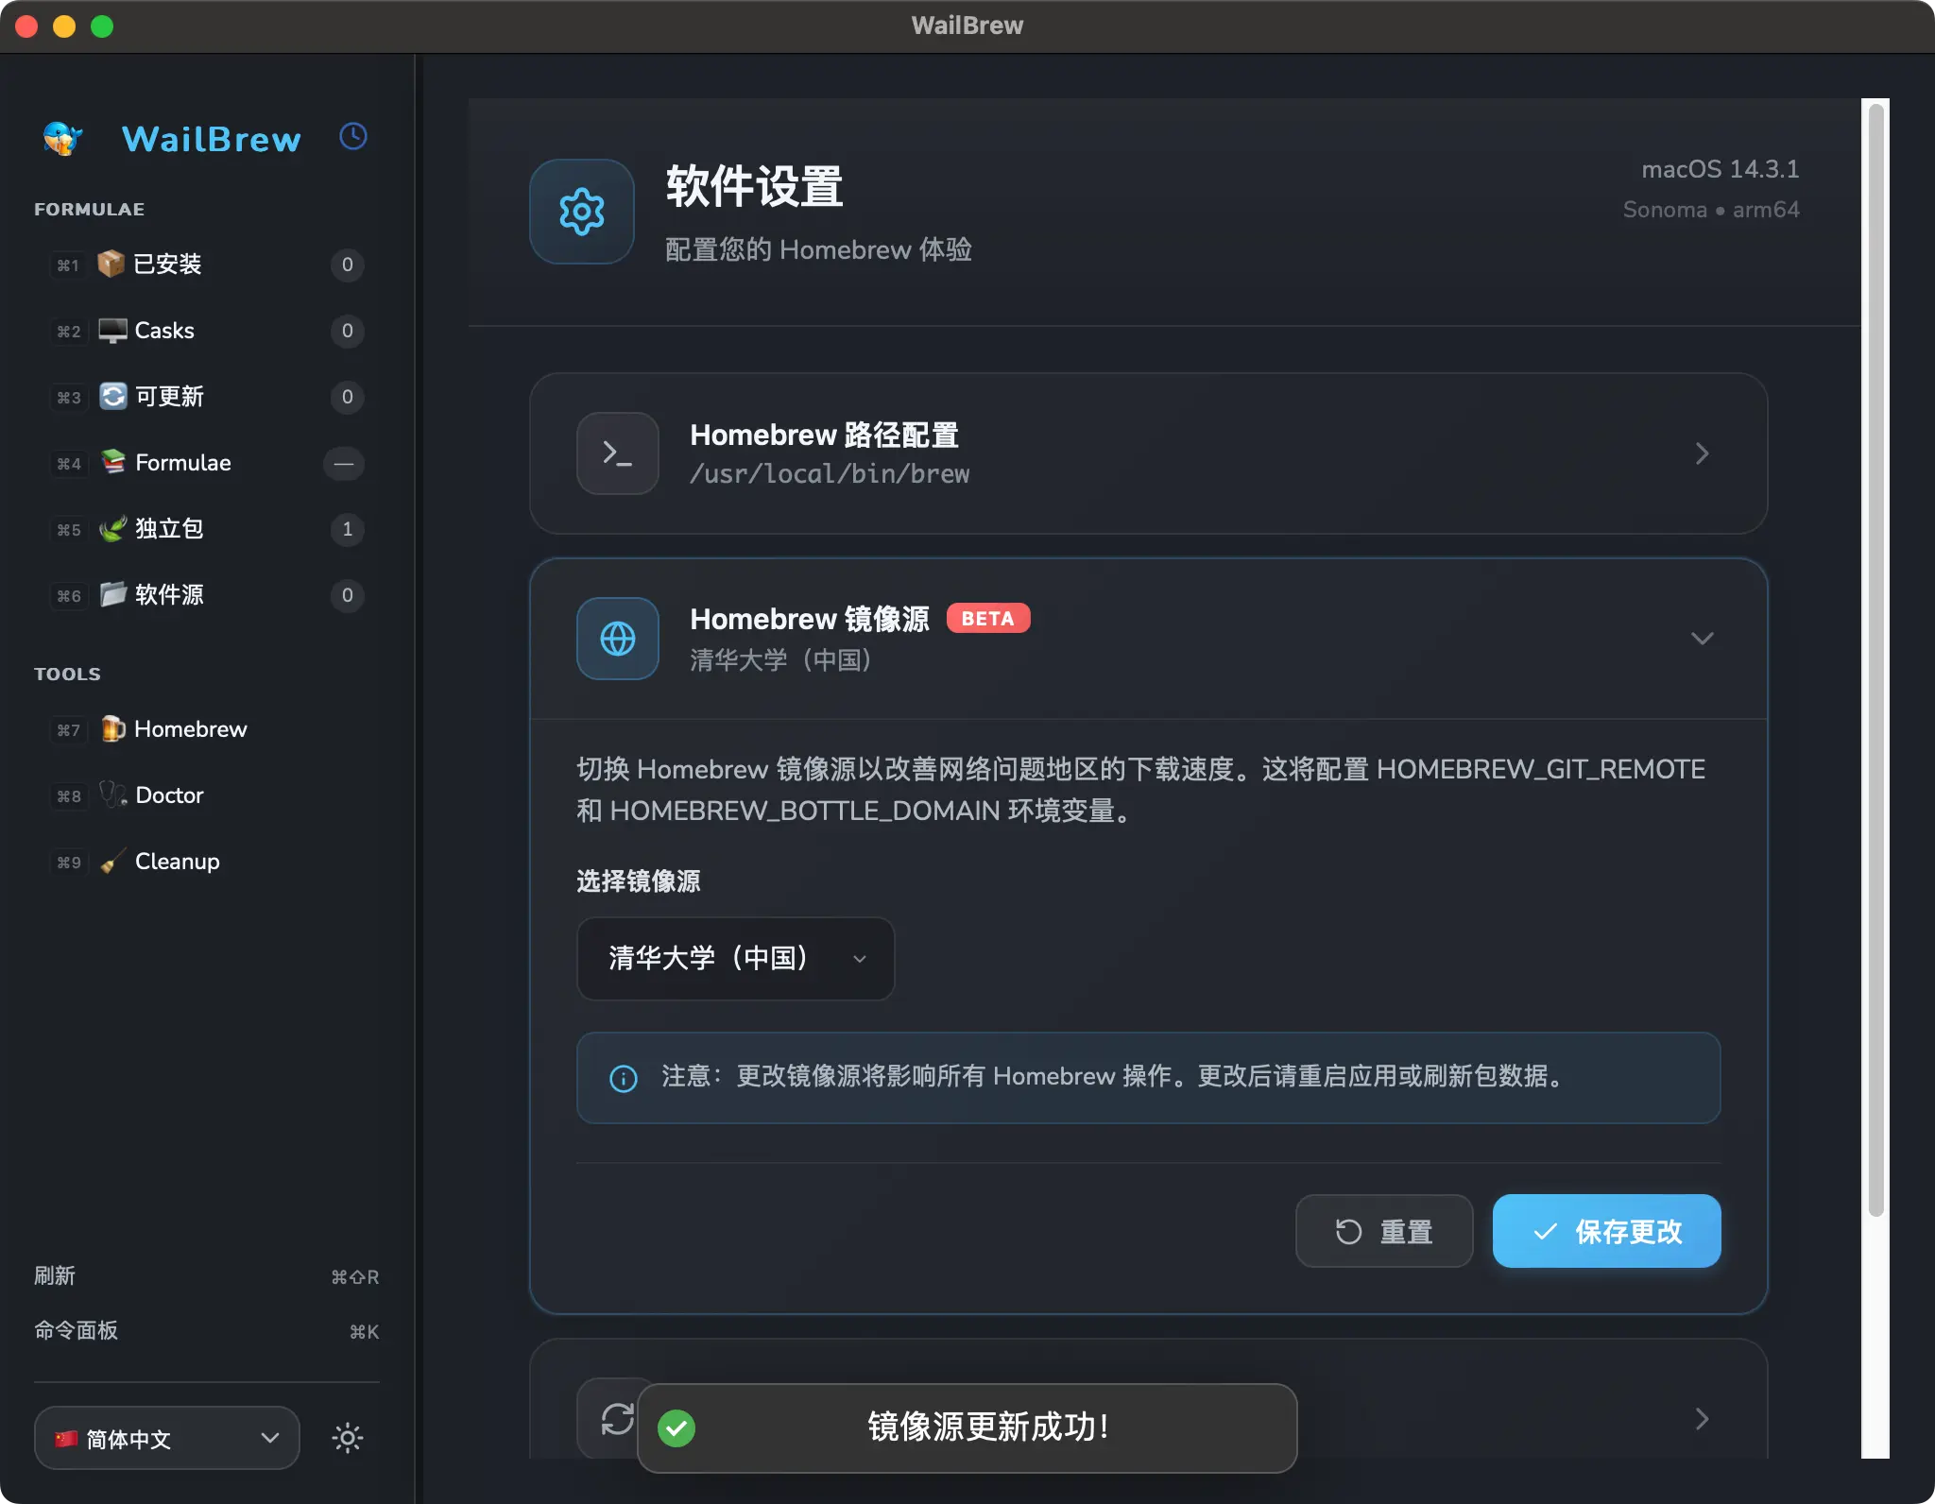Minimize window with yellow button
Viewport: 1935px width, 1504px height.
pos(64,26)
